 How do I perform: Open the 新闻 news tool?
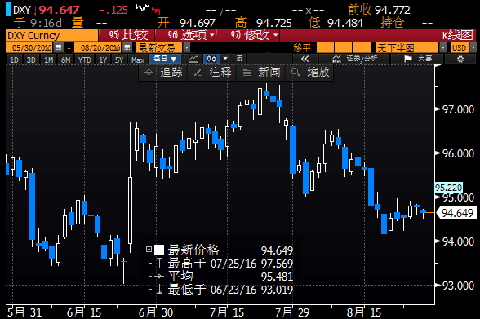(x=261, y=73)
